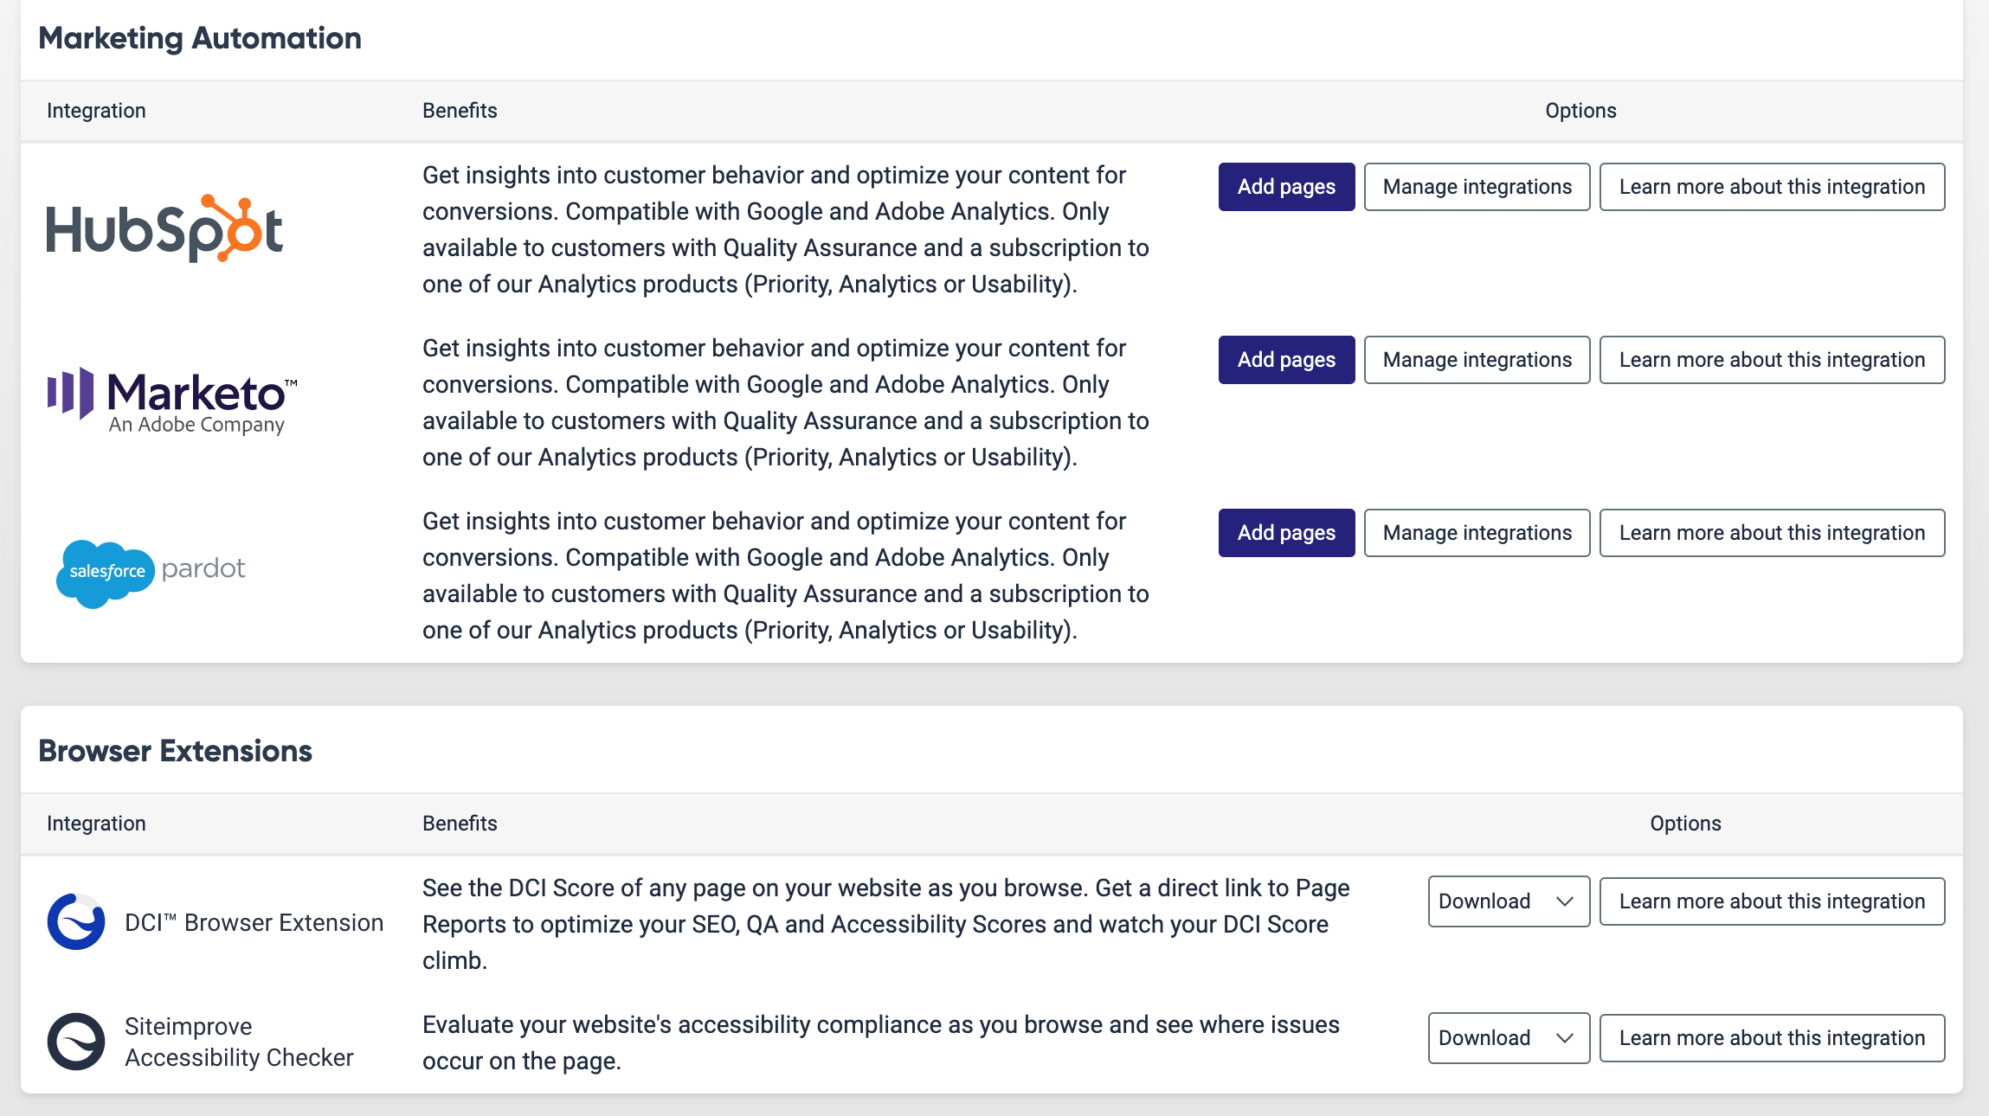This screenshot has height=1116, width=1989.
Task: Manage integrations for Pardot
Action: [x=1477, y=533]
